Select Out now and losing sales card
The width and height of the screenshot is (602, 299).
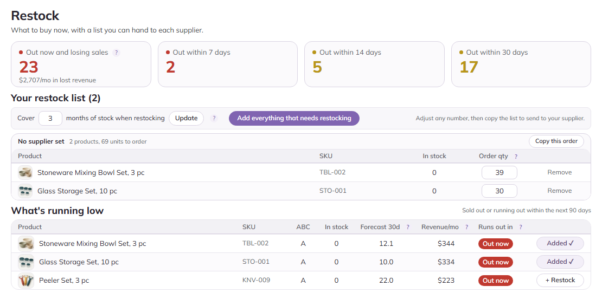point(81,64)
